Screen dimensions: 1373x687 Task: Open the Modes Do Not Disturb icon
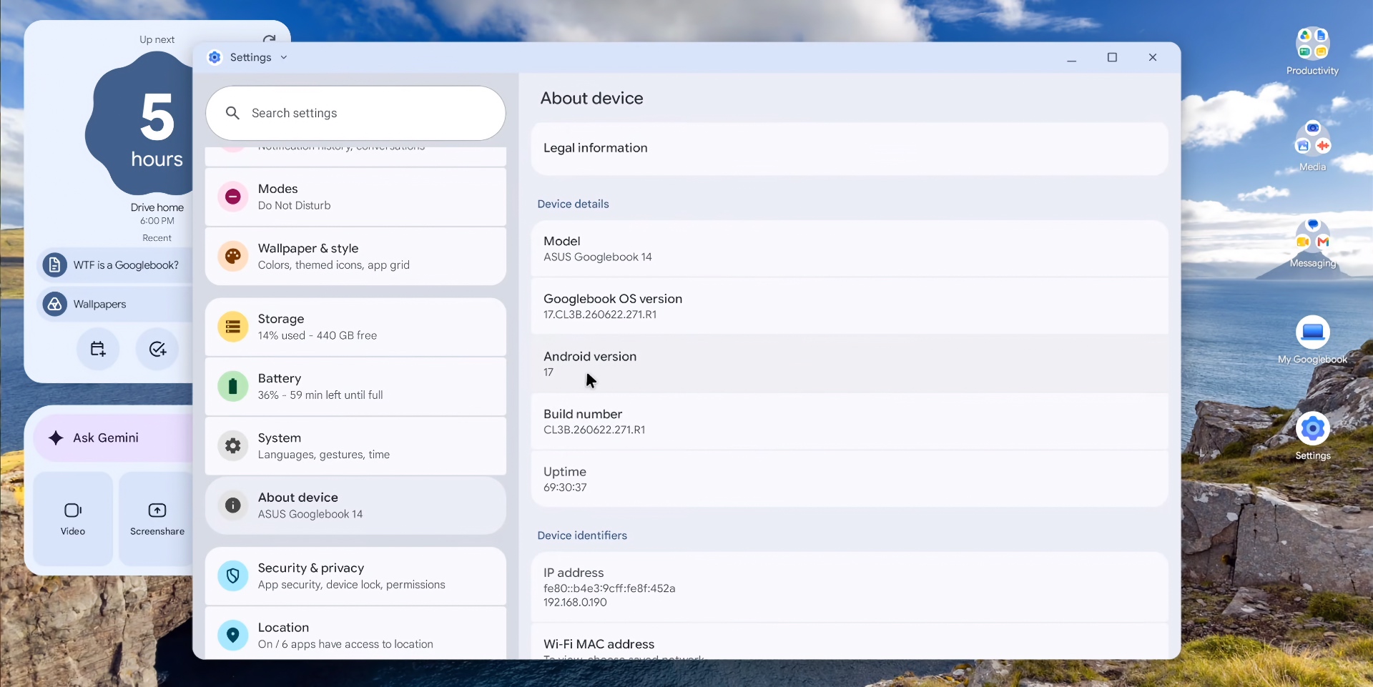pyautogui.click(x=232, y=197)
